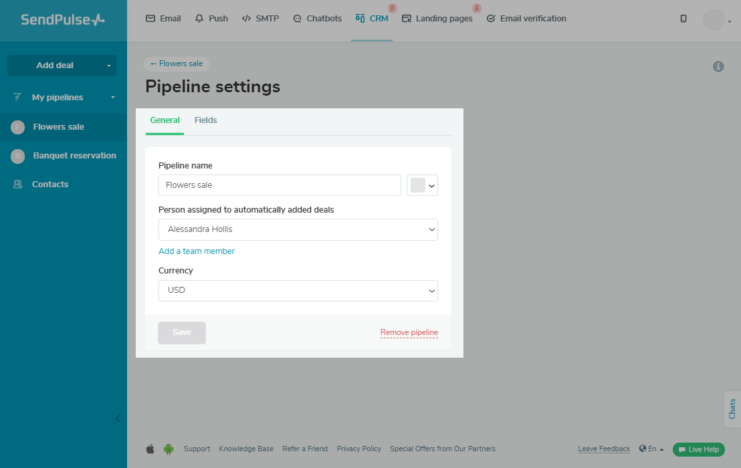
Task: Open the Currency dropdown
Action: coord(298,291)
